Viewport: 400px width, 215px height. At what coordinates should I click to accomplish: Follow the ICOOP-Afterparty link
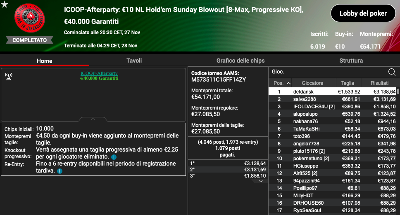click(99, 73)
